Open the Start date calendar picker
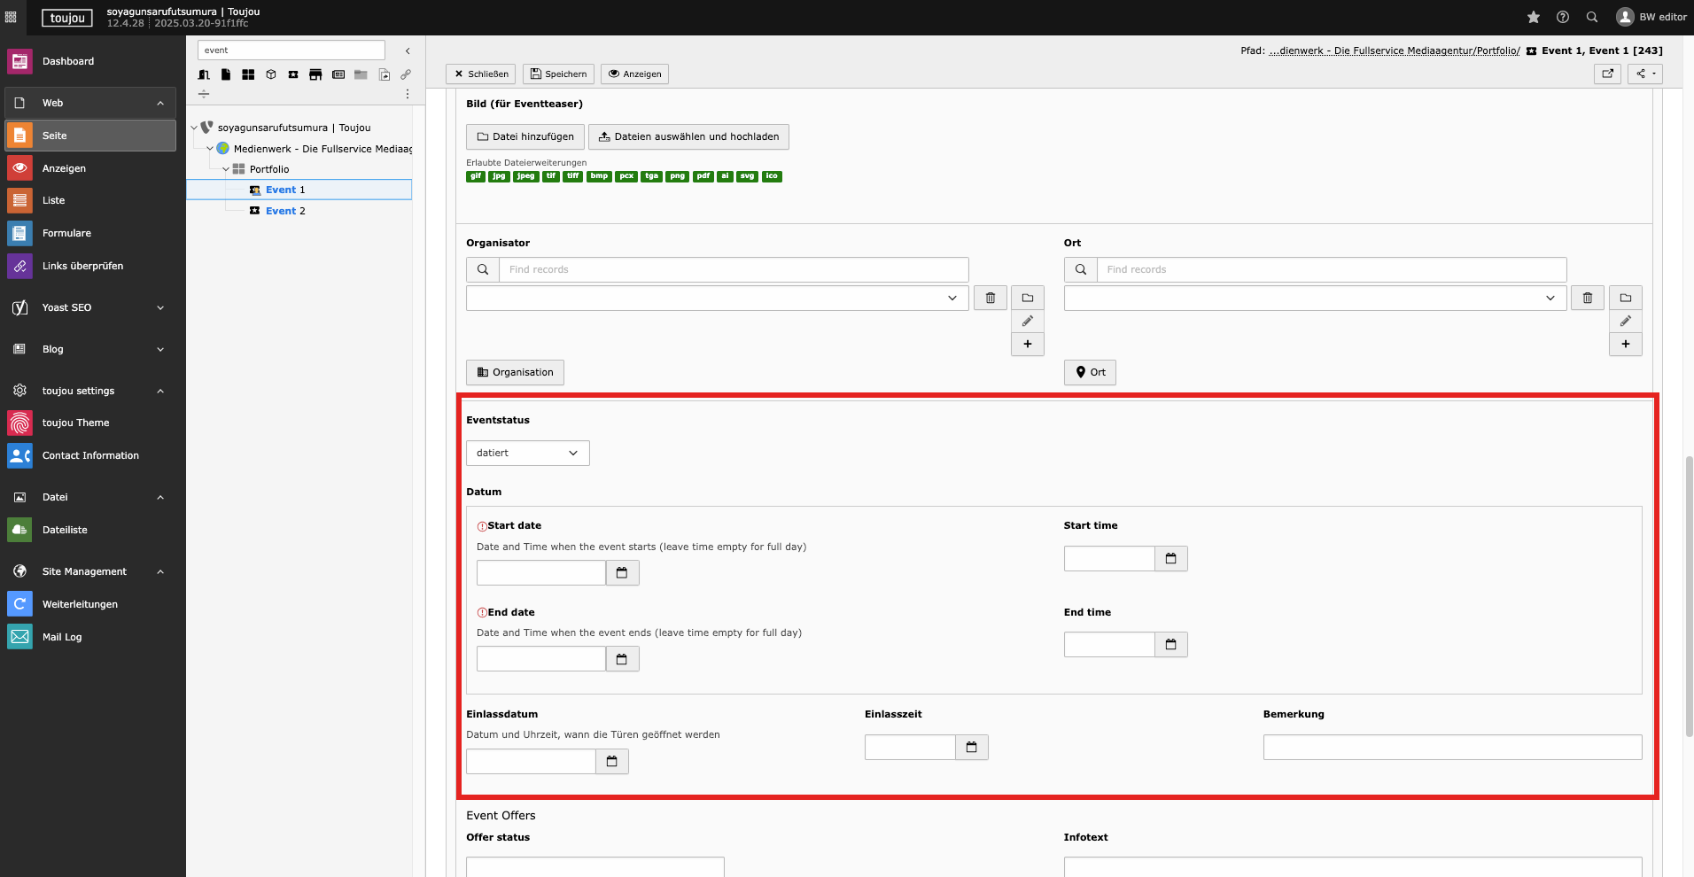Image resolution: width=1694 pixels, height=877 pixels. pyautogui.click(x=622, y=573)
